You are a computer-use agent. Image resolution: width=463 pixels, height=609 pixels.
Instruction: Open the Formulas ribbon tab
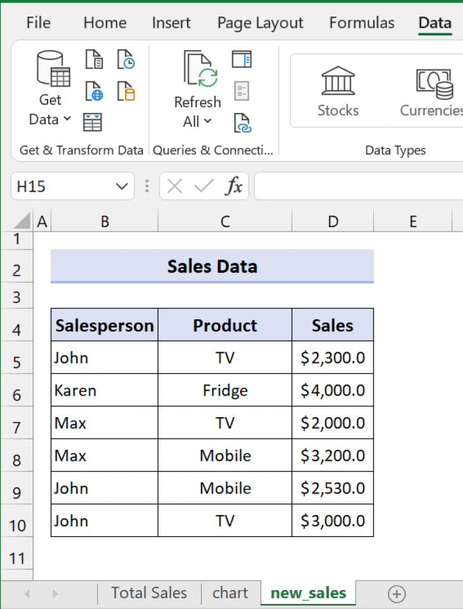[361, 23]
